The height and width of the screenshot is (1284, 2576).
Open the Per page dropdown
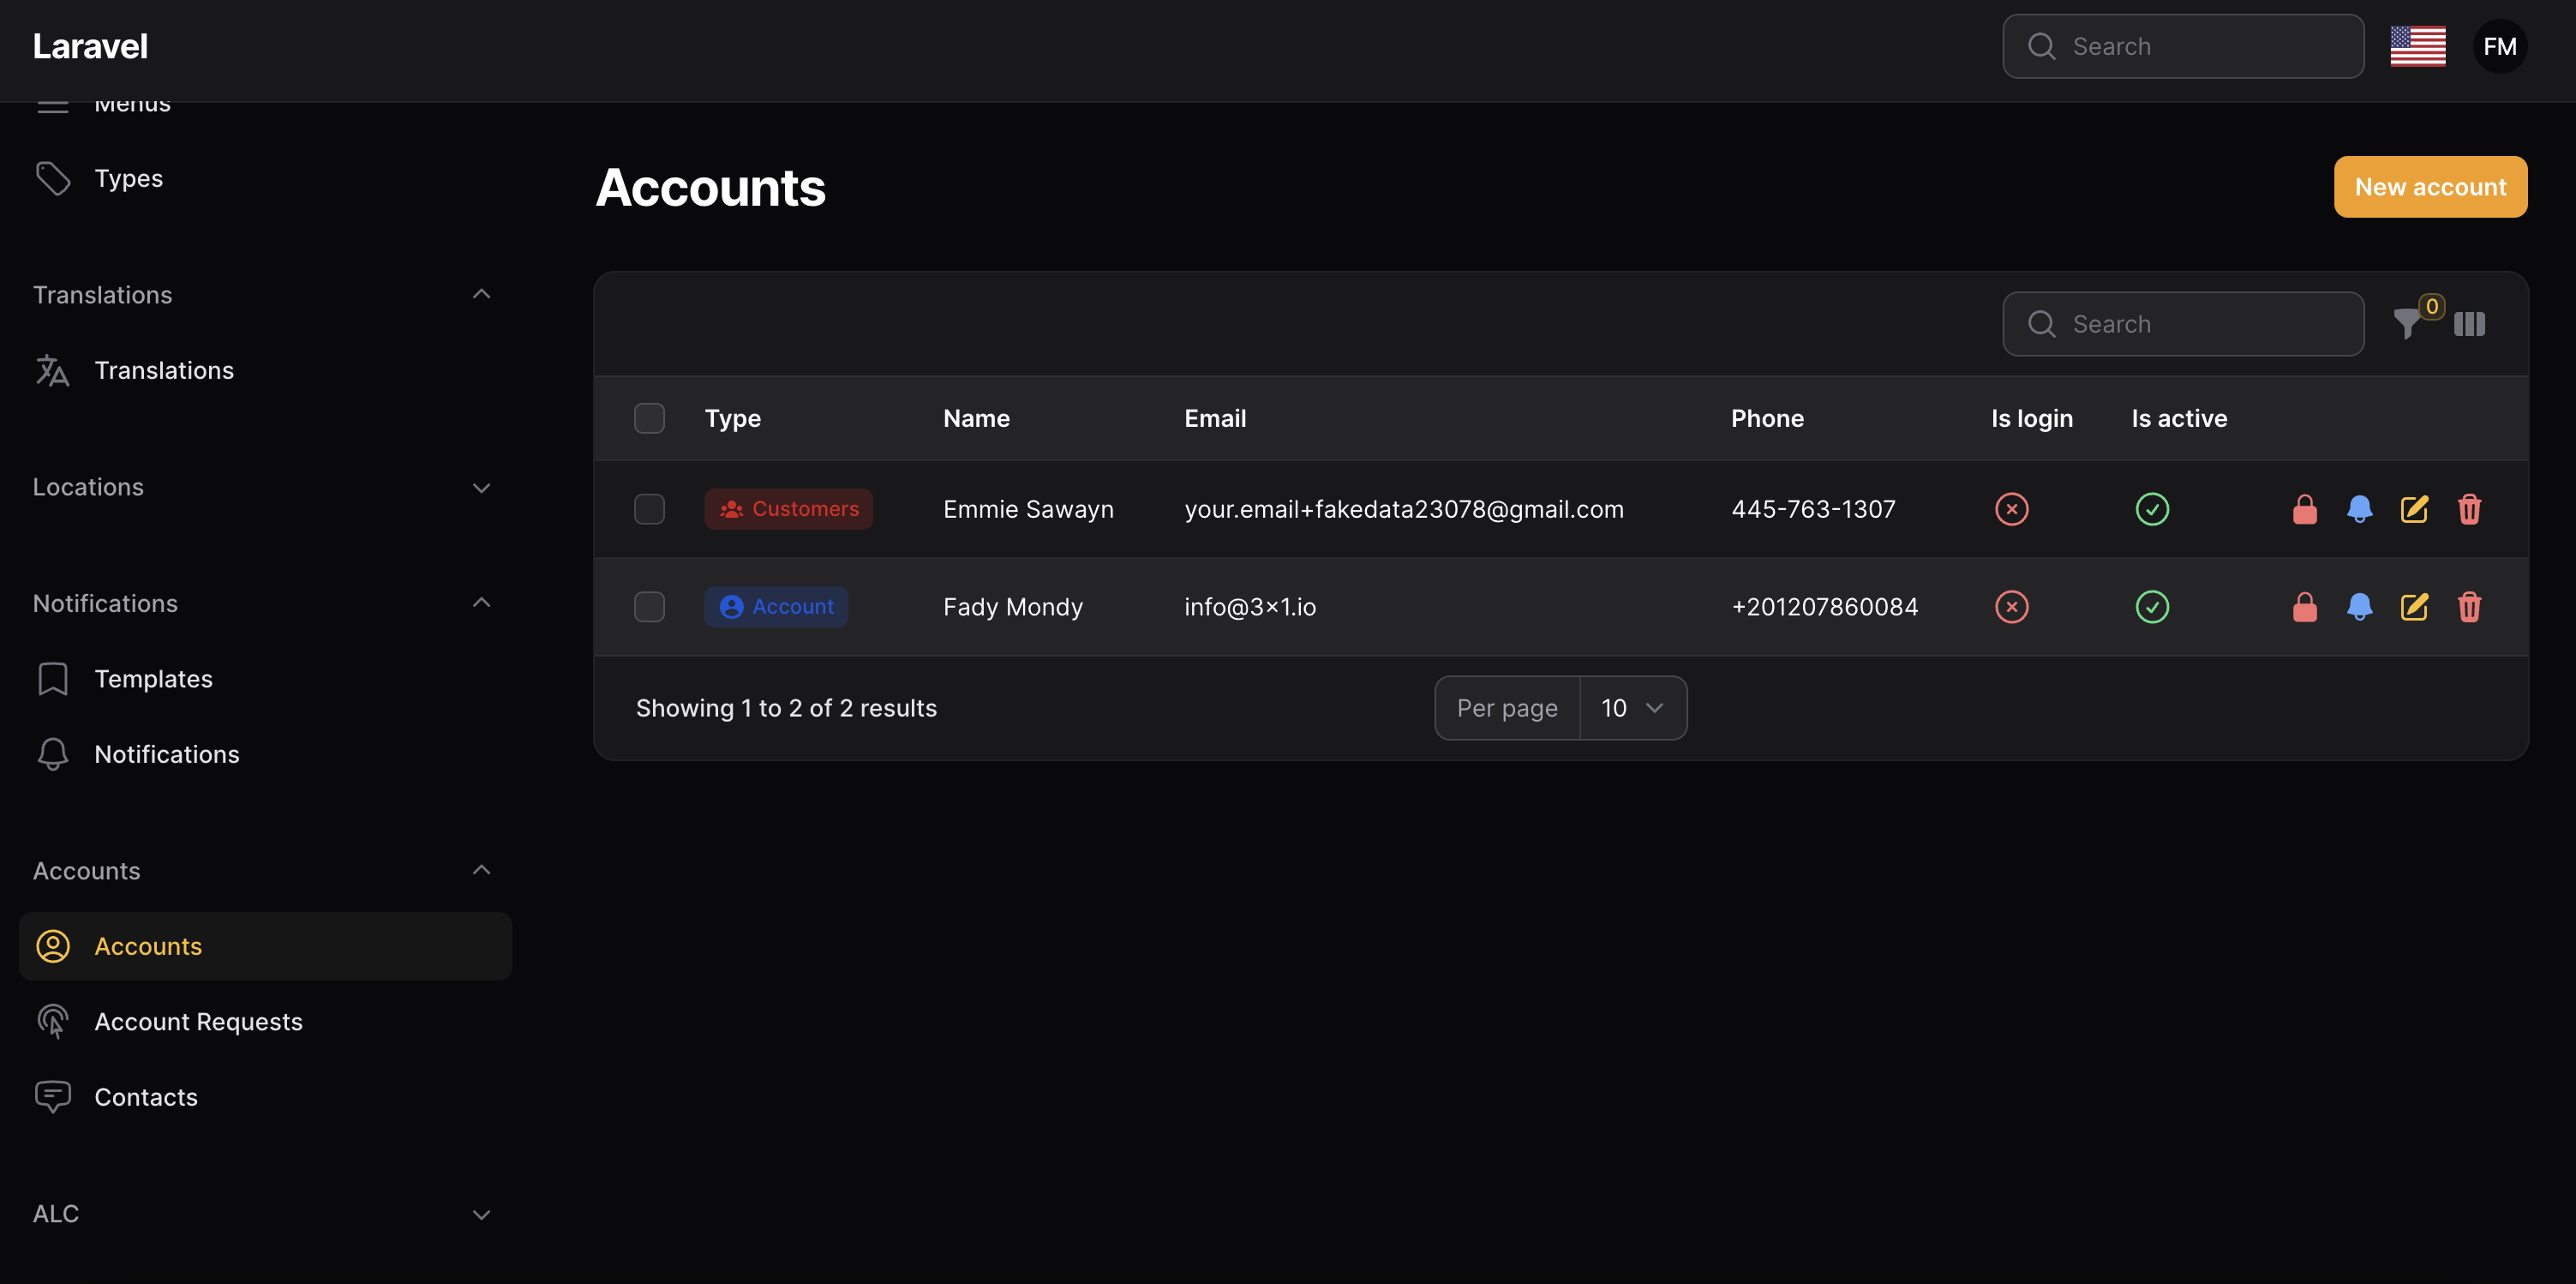click(x=1632, y=708)
